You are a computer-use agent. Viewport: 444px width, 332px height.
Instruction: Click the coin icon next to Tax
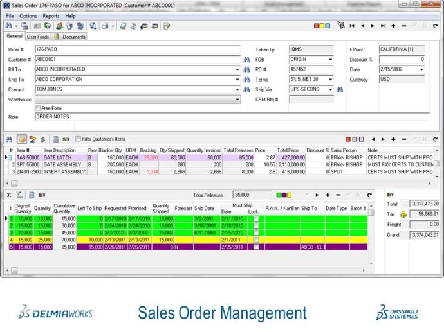[x=403, y=215]
